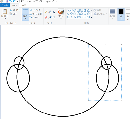Select the Curve shape
This screenshot has width=130, height=119.
[x=71, y=10]
